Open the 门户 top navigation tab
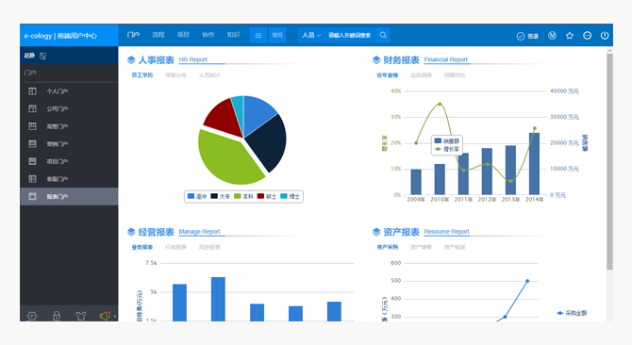 coord(133,35)
